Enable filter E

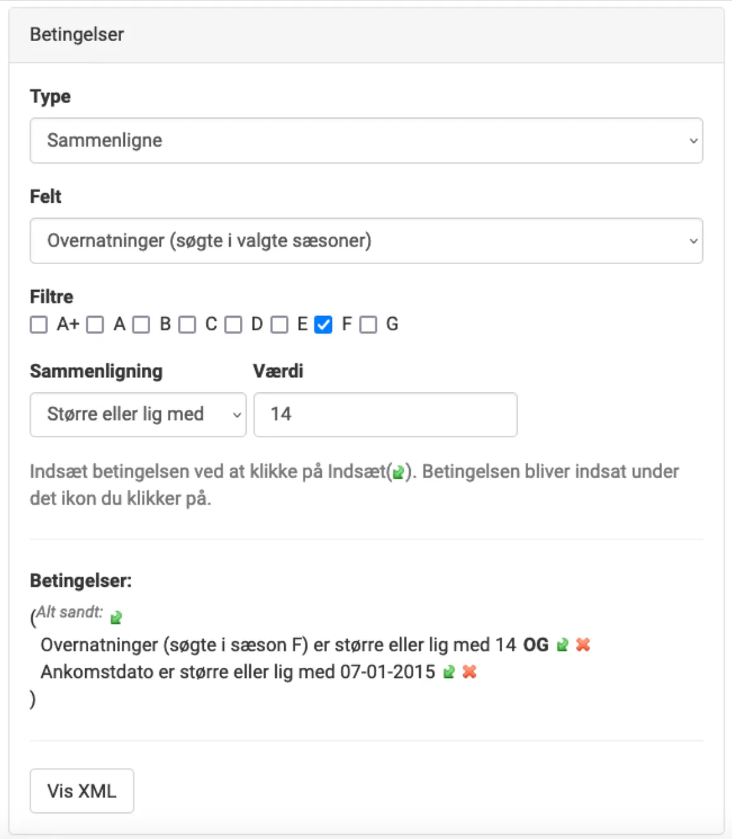point(279,325)
